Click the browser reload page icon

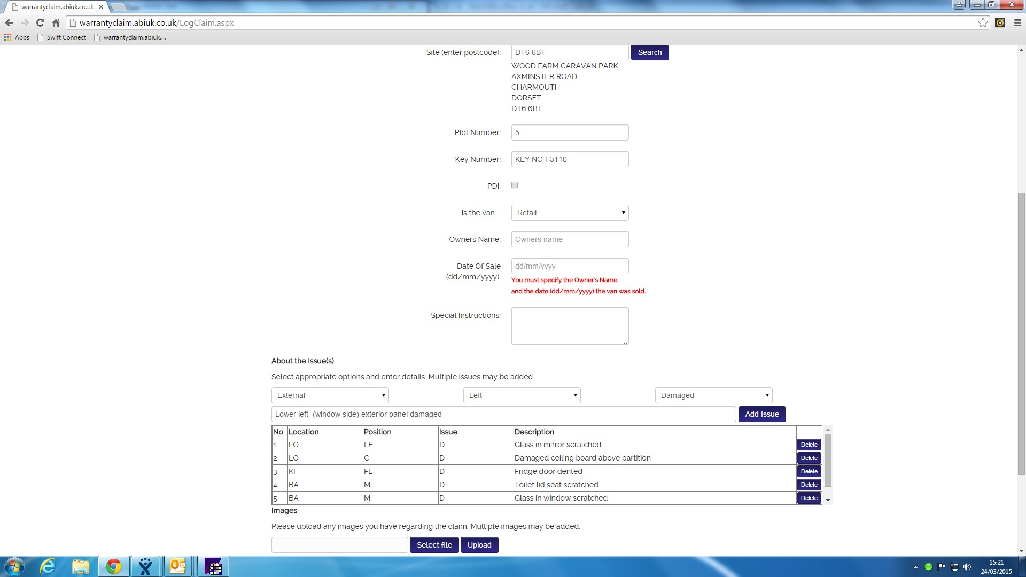point(40,22)
